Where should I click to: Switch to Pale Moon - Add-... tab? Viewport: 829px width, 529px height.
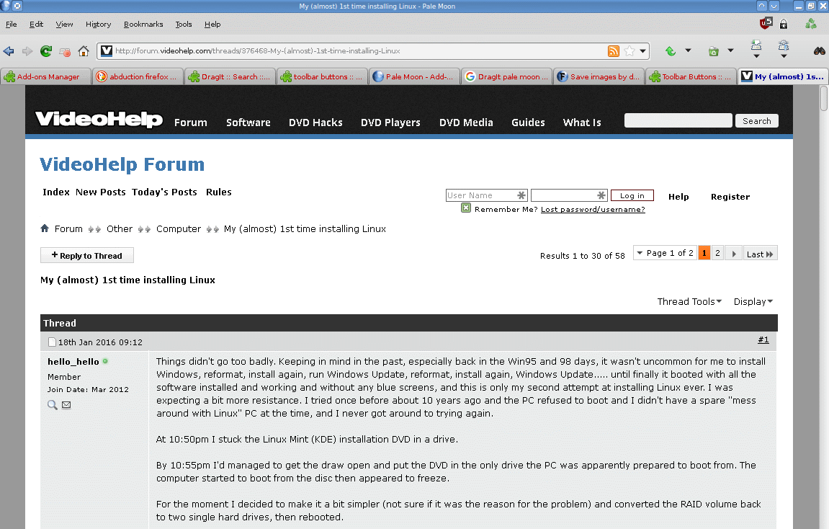point(415,76)
